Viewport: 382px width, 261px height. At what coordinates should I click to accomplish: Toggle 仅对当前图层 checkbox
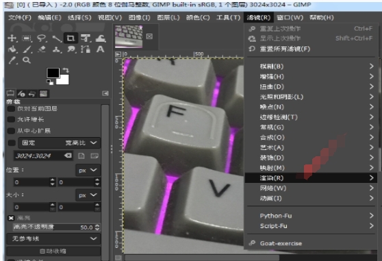[x=11, y=109]
